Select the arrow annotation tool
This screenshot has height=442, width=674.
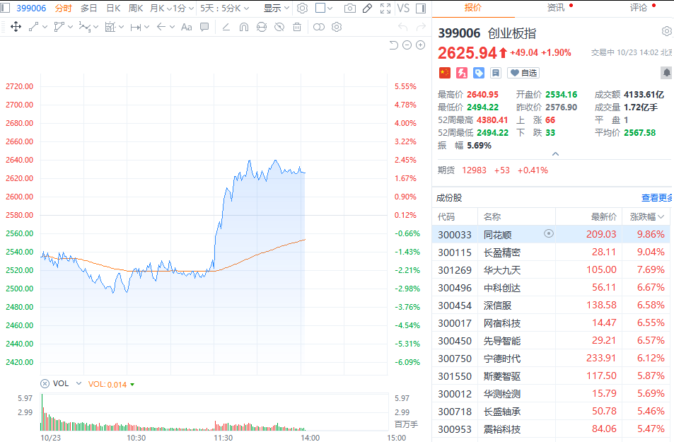tap(161, 27)
